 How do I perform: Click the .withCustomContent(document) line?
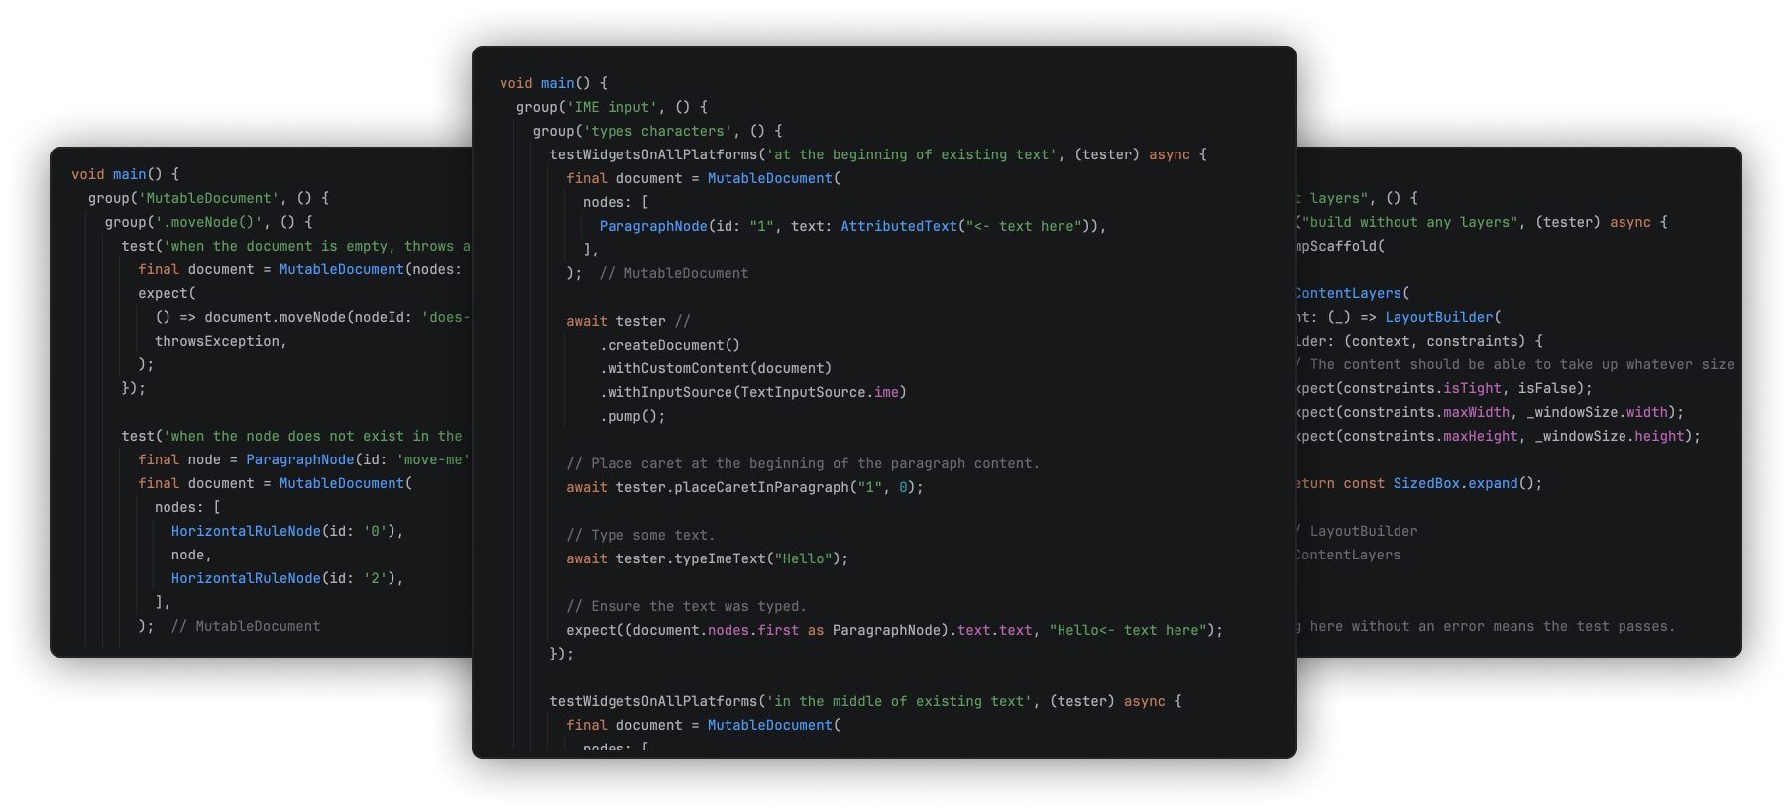click(x=716, y=368)
